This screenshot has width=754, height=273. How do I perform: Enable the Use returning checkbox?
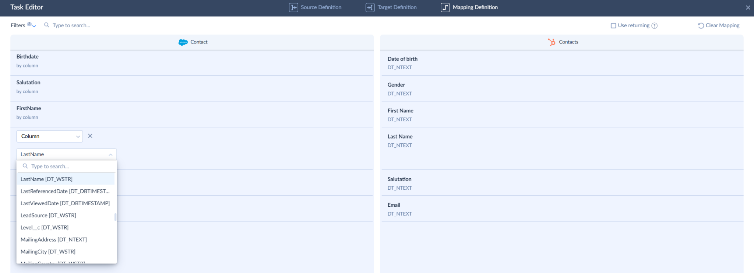pos(613,26)
